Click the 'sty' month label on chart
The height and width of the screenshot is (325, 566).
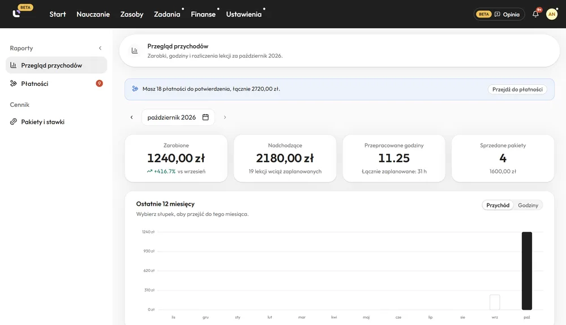(x=238, y=318)
